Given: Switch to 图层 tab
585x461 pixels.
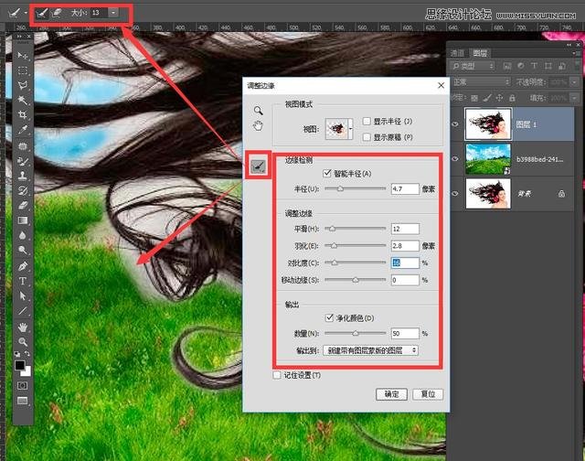Looking at the screenshot, I should [x=480, y=53].
